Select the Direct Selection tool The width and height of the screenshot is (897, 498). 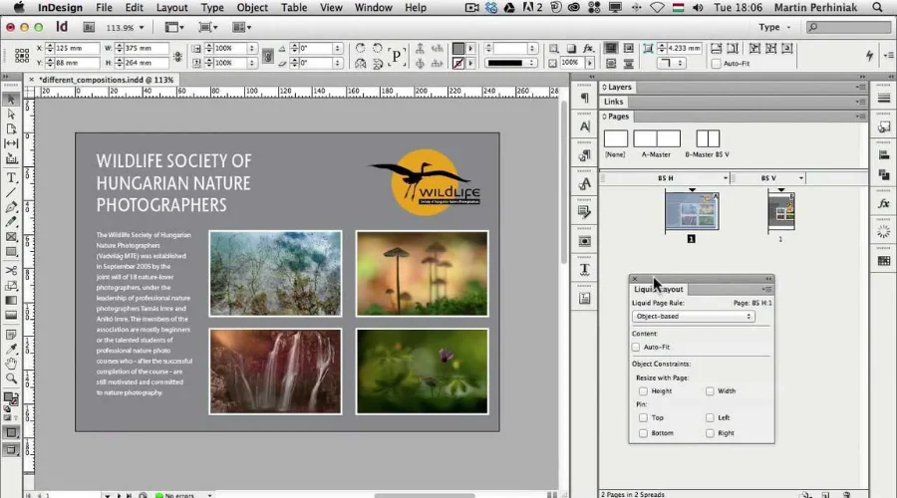pos(11,114)
